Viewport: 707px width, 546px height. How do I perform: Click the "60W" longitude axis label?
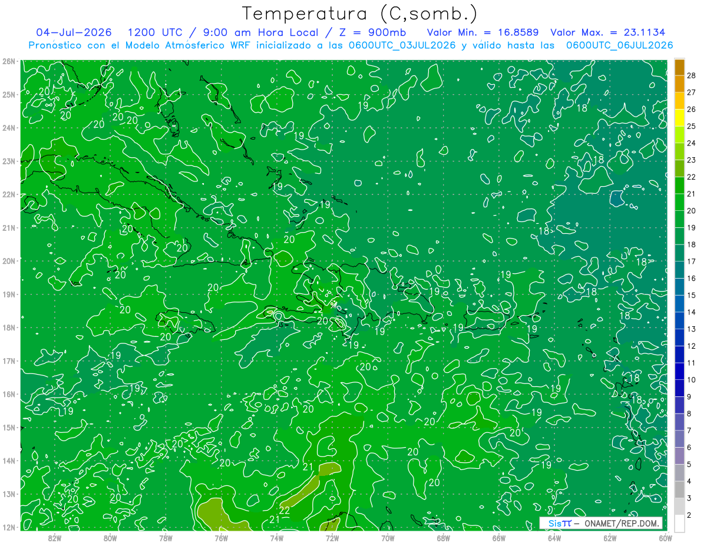point(665,538)
